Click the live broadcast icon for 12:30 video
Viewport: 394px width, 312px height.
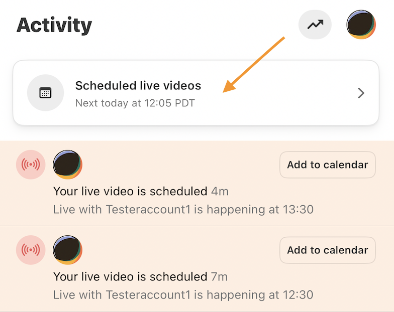(x=31, y=250)
